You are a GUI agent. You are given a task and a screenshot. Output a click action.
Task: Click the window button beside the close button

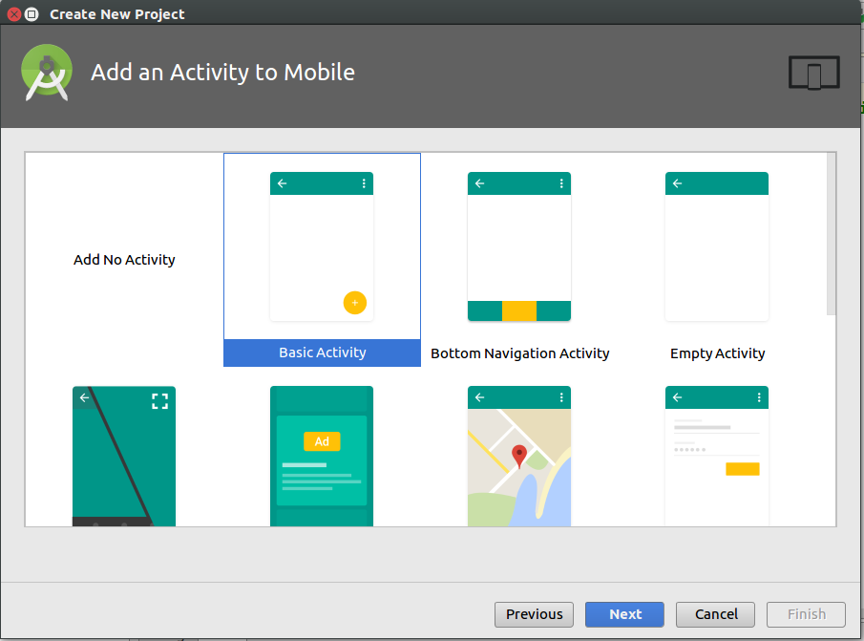(32, 14)
